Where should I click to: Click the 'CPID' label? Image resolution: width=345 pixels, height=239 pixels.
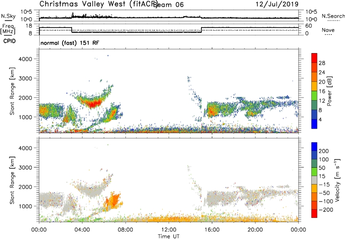tap(9, 41)
